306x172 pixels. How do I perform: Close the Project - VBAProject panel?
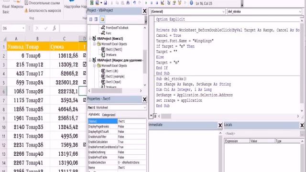[x=144, y=11]
